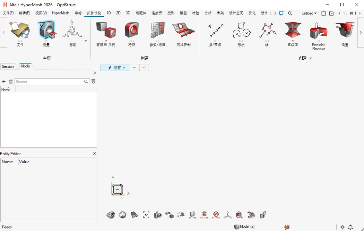Click the red 3D visualization icon
This screenshot has width=364, height=231.
pyautogui.click(x=251, y=215)
